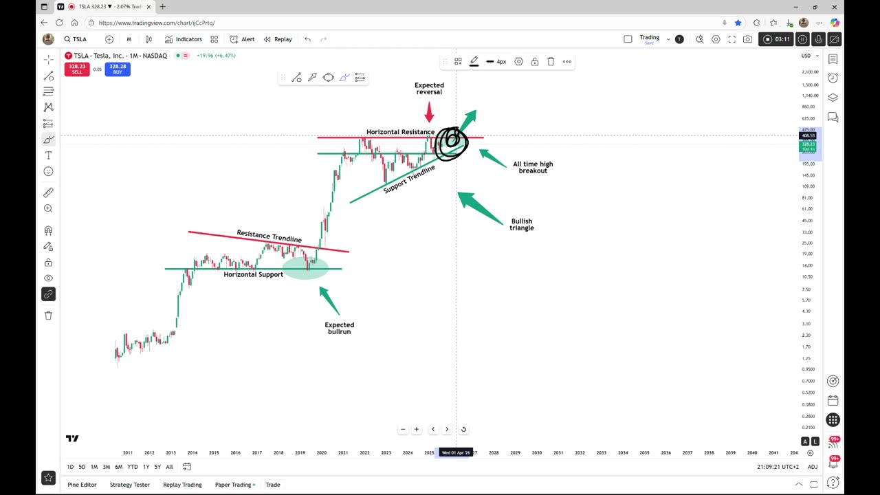Viewport: 880px width, 495px height.
Task: Change brush line color pencil
Action: 474,62
